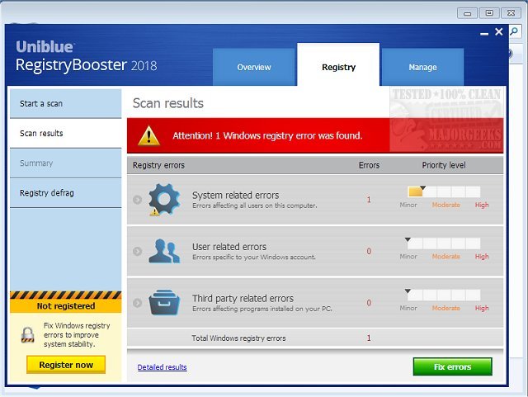
Task: Click the Third party errors file drawer icon
Action: point(164,303)
